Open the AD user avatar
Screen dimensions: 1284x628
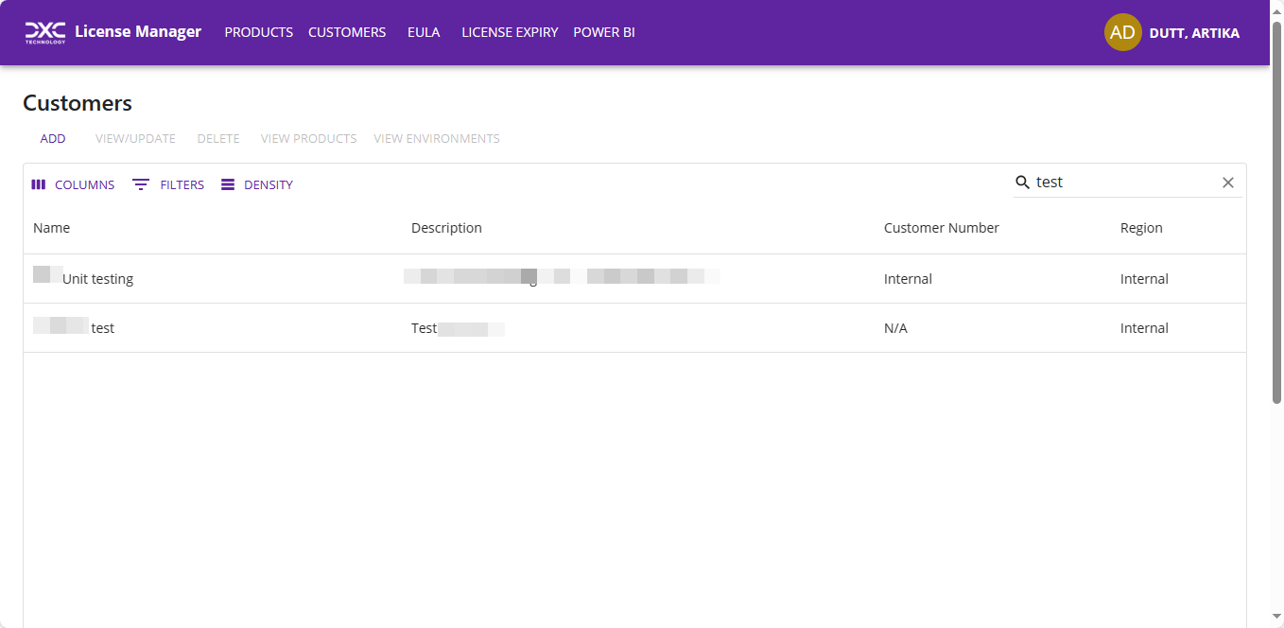click(x=1122, y=32)
